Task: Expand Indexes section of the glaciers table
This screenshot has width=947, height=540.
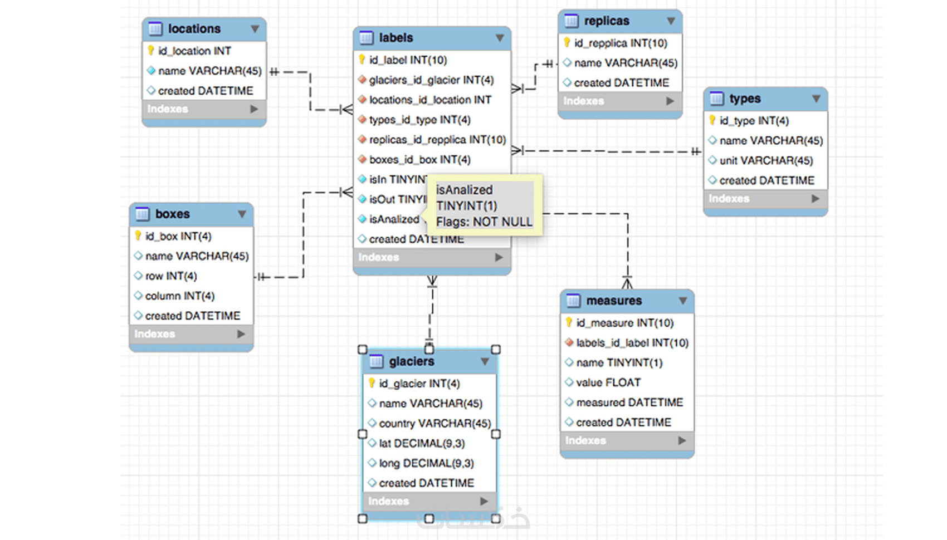Action: pyautogui.click(x=485, y=501)
